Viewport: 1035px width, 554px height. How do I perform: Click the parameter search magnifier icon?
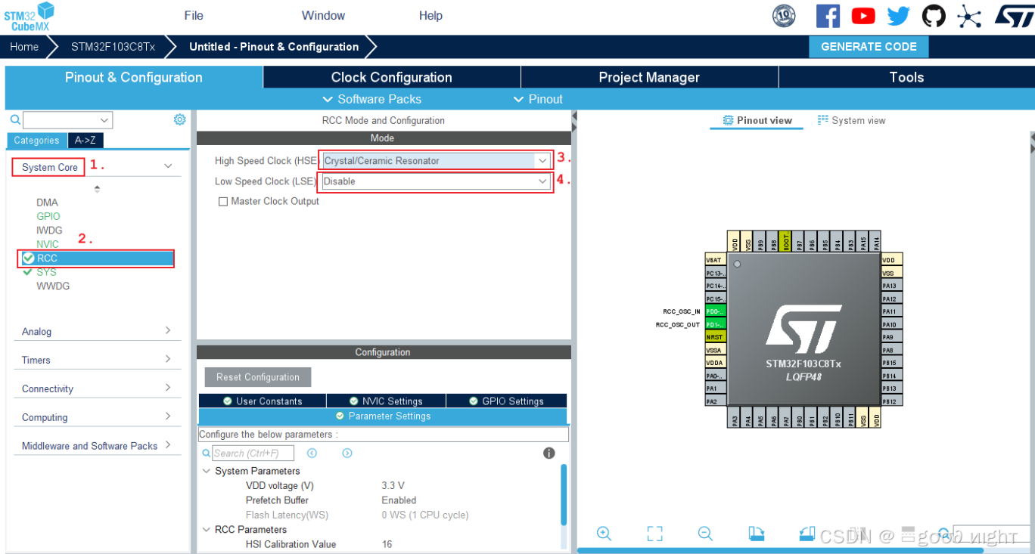tap(206, 453)
